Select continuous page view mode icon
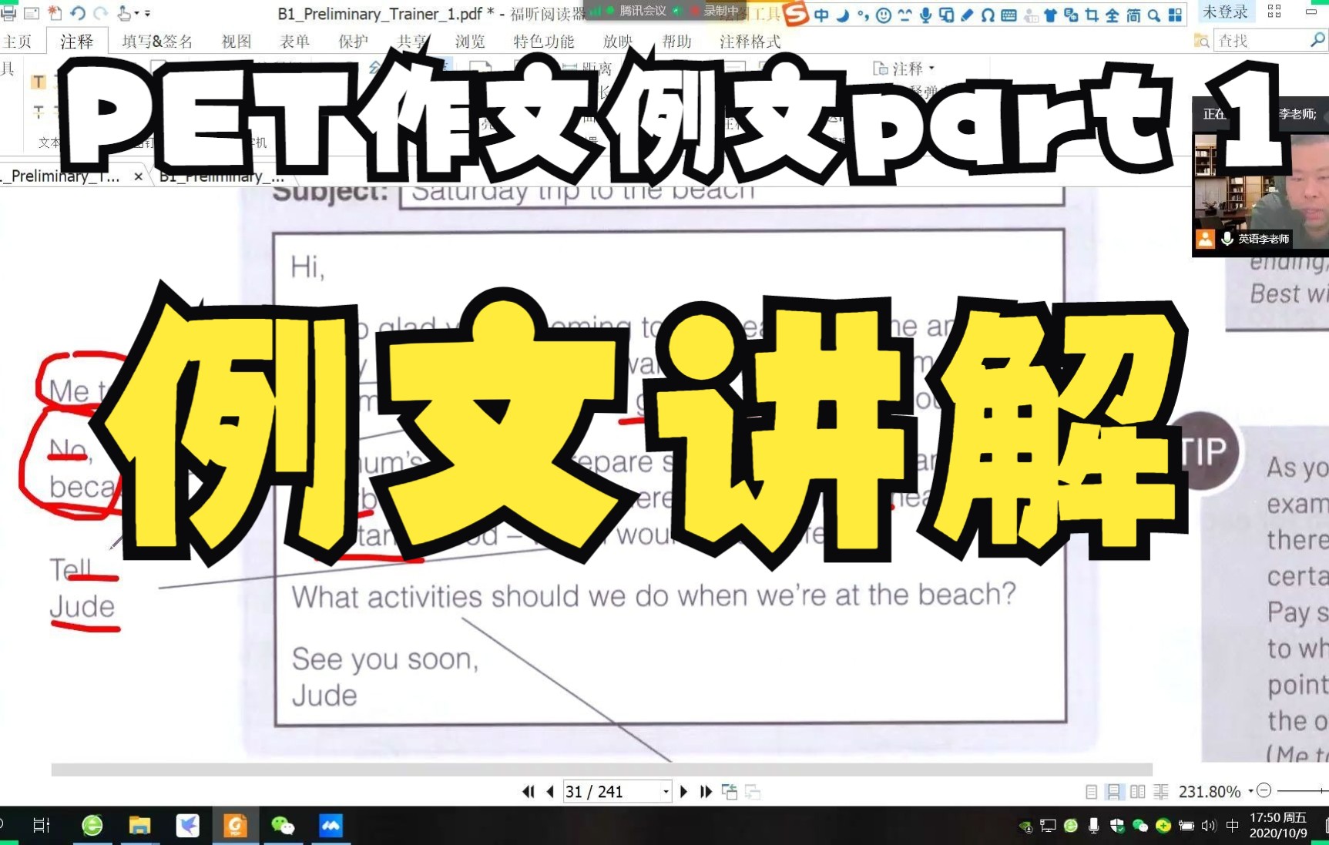This screenshot has width=1329, height=845. [1113, 791]
